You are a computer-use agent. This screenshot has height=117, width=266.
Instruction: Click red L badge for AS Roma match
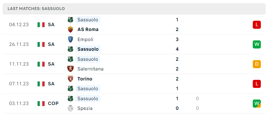[257, 25]
